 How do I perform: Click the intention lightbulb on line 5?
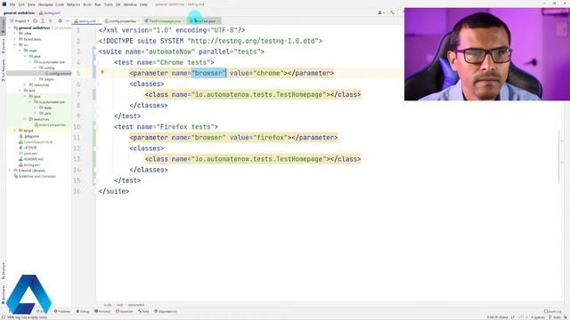pos(102,73)
